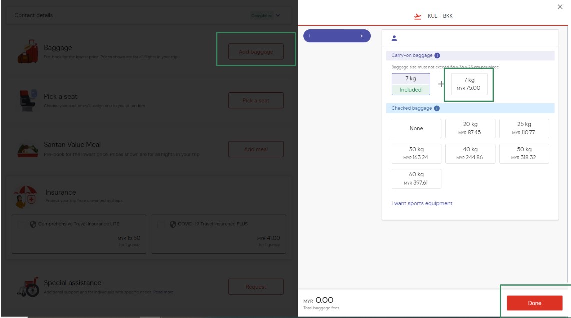Click the passenger person icon

(x=394, y=38)
